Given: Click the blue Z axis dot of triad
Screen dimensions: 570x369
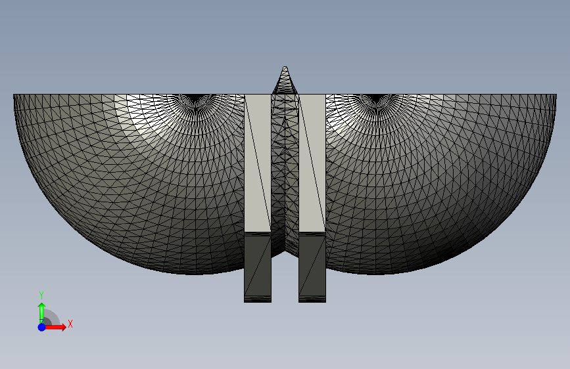Looking at the screenshot, I should [x=41, y=327].
